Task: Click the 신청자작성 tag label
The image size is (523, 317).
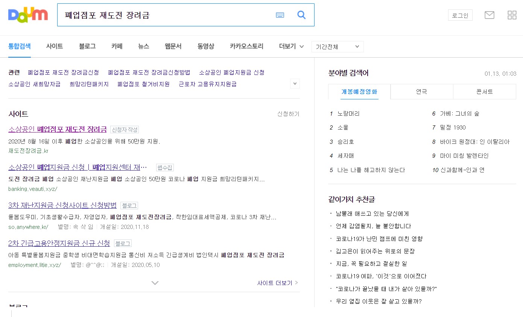Action: [125, 130]
